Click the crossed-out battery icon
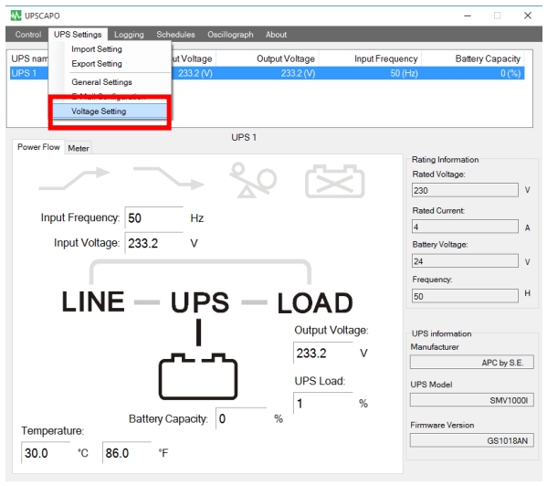This screenshot has height=486, width=547. 335,181
